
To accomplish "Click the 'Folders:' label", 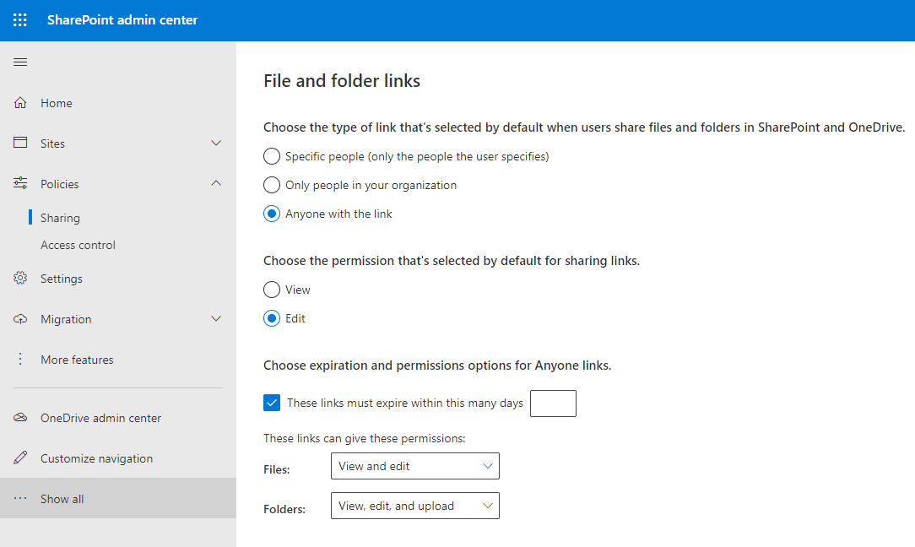I will pos(284,509).
